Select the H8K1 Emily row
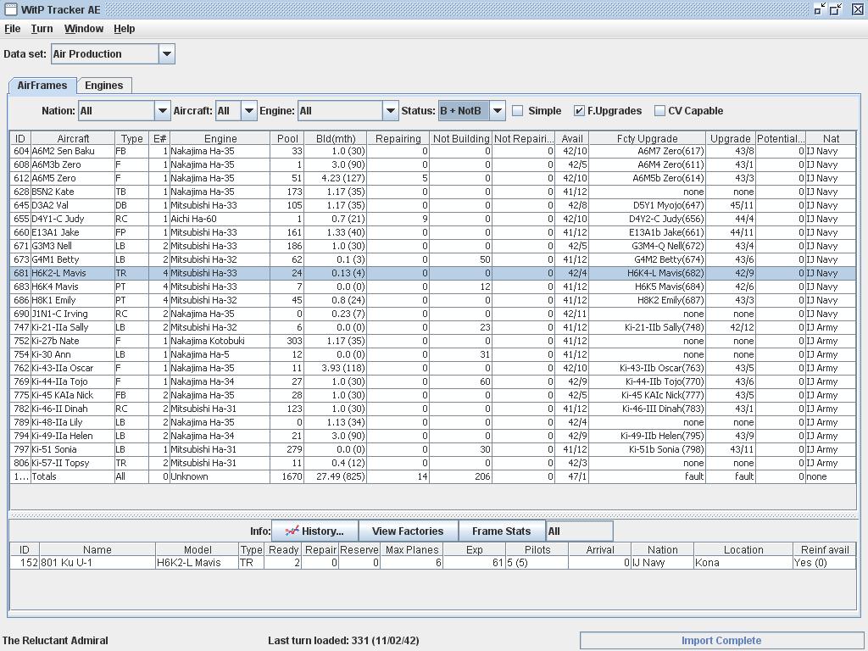Screen dimensions: 868x651 tap(433, 300)
